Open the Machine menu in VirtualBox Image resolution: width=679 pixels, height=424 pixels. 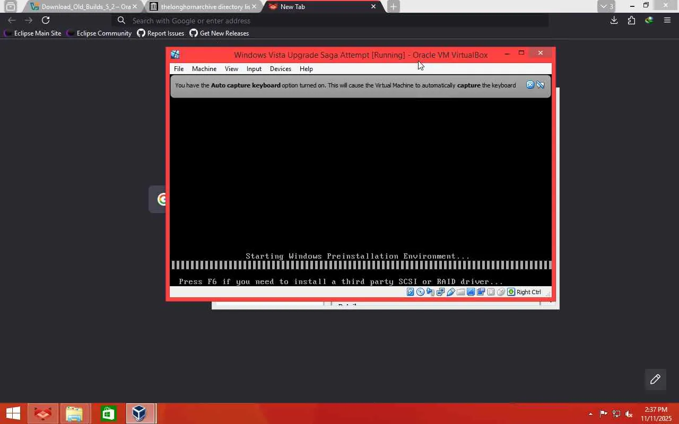coord(204,69)
